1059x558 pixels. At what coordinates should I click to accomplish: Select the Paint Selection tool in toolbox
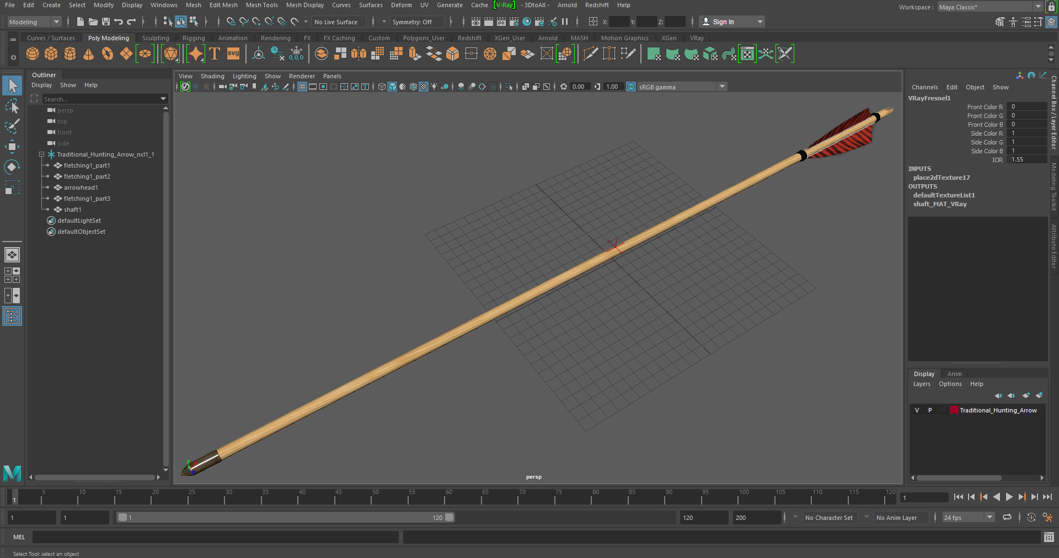12,126
